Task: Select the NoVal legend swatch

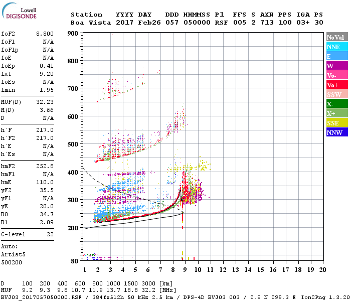Action: [x=337, y=37]
